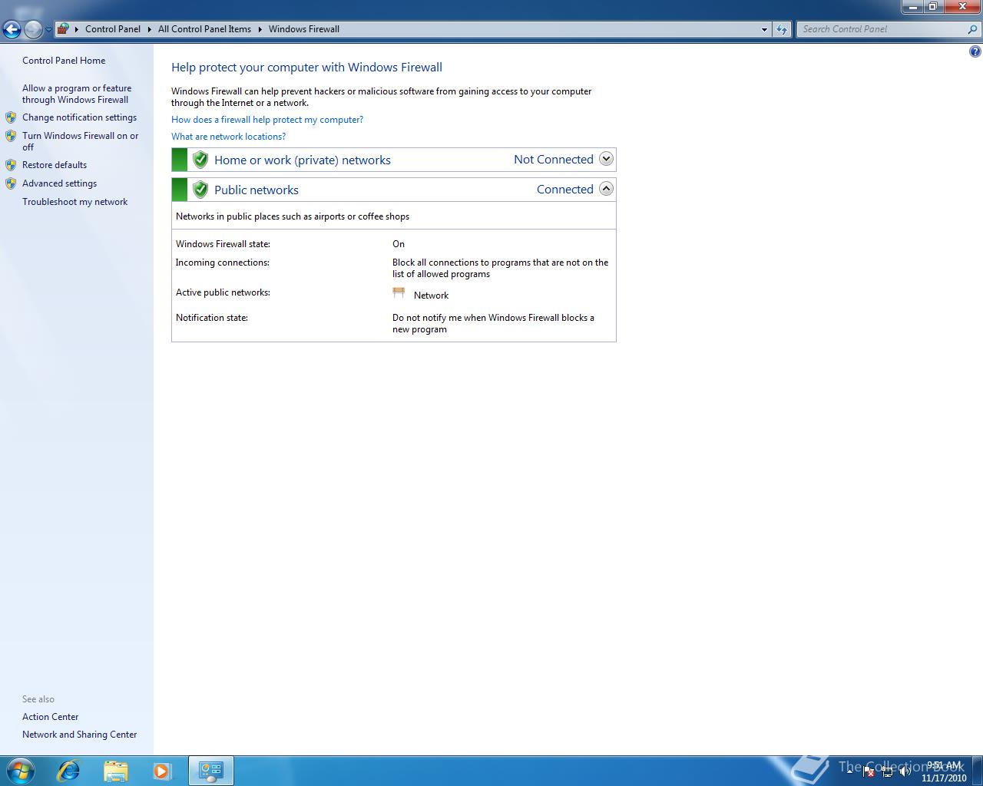Image resolution: width=983 pixels, height=786 pixels.
Task: Click the shield icon beside Advanced settings
Action: click(x=11, y=183)
